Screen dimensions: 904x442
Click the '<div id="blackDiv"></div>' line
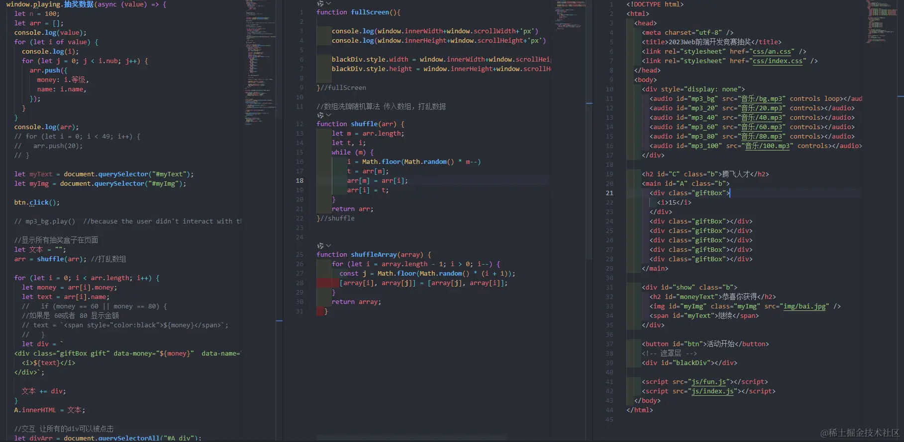click(690, 363)
